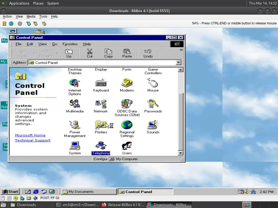The width and height of the screenshot is (278, 208).
Task: Open the Go menu
Action: [x=55, y=44]
